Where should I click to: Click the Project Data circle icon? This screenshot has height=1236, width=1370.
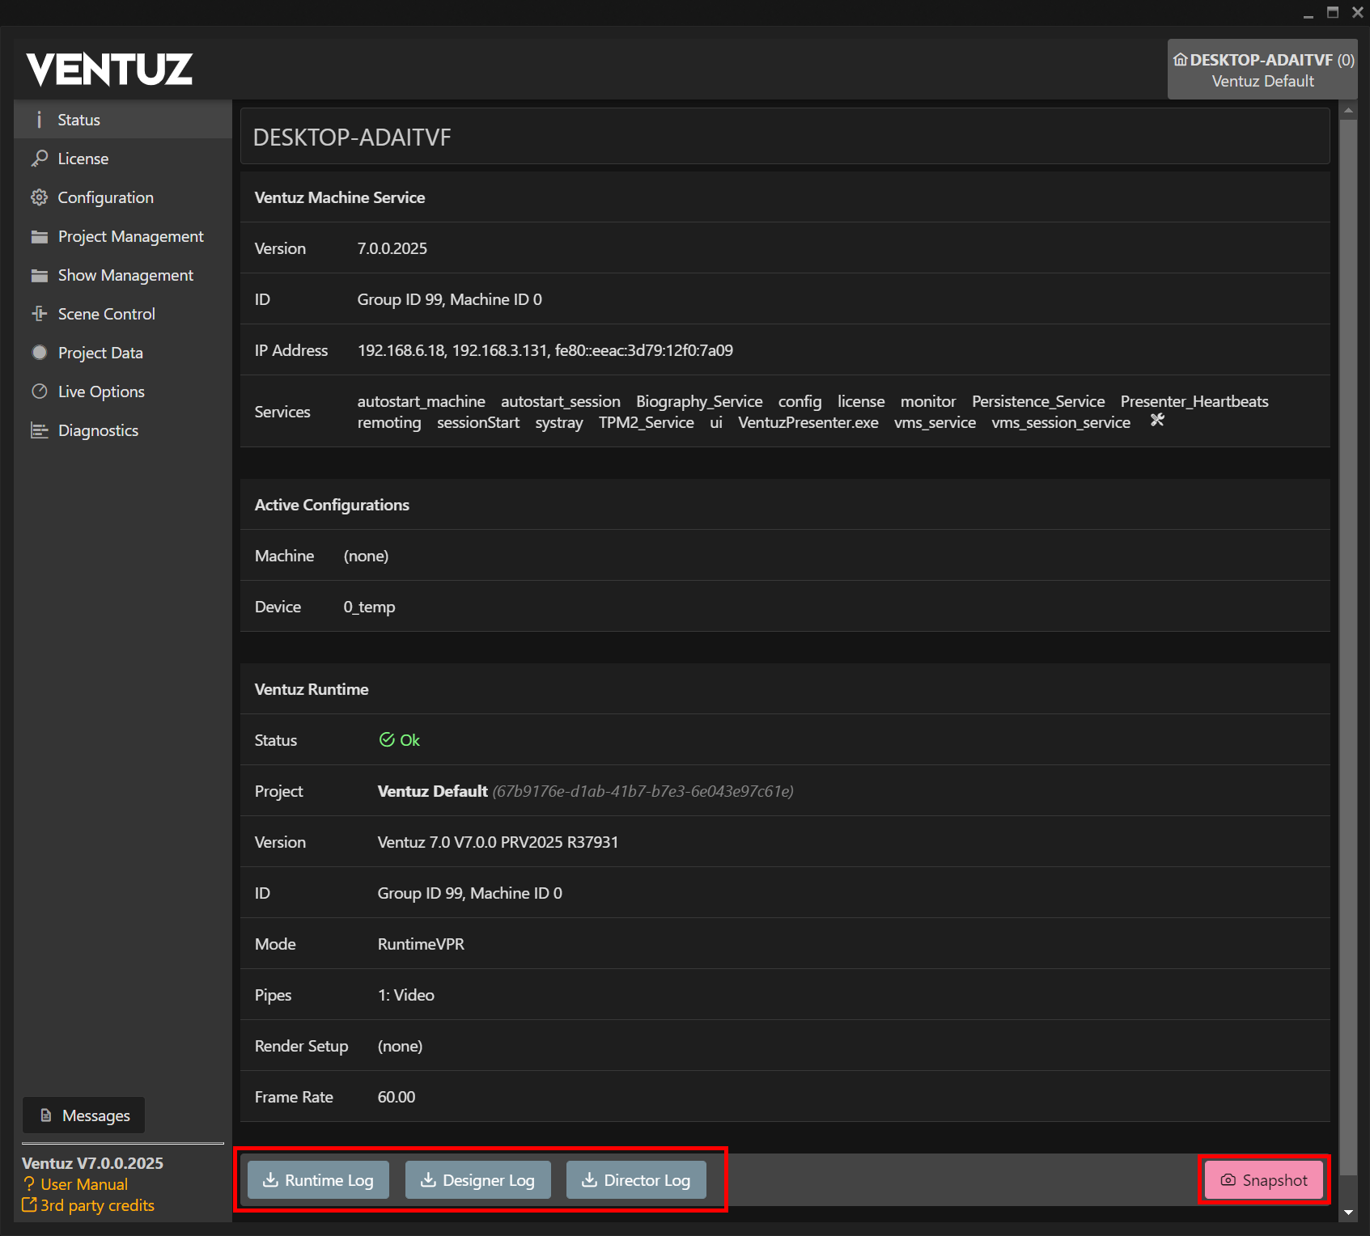(39, 353)
